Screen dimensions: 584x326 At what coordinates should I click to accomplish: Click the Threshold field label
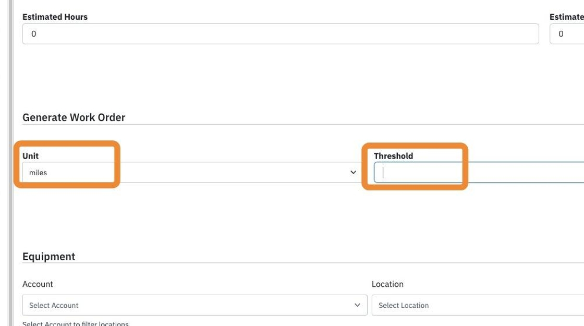point(393,156)
